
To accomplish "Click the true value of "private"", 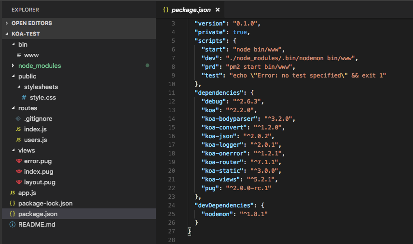I will [x=240, y=32].
